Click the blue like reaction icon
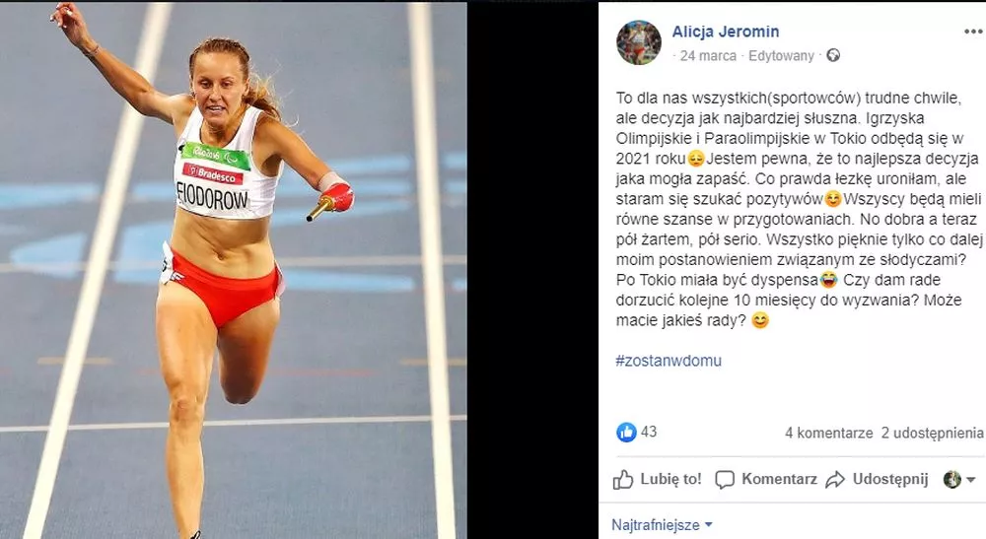 pos(626,433)
